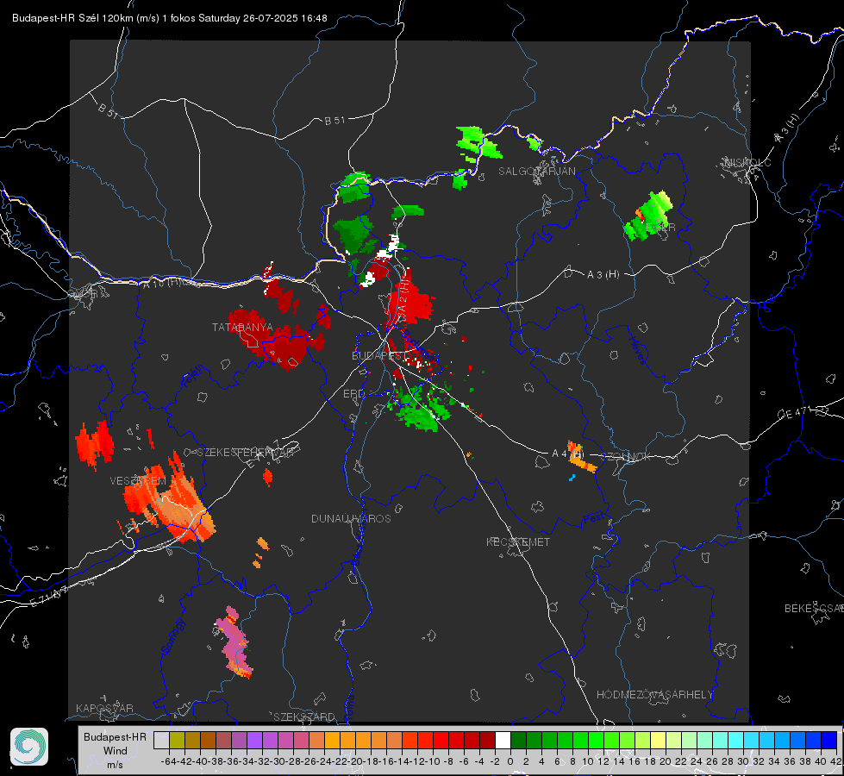Click the Pest county label near Kecskemét
This screenshot has width=844, height=776.
(594, 519)
